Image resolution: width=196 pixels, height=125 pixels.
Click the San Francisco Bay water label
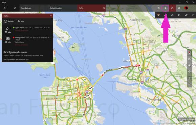click(x=79, y=27)
